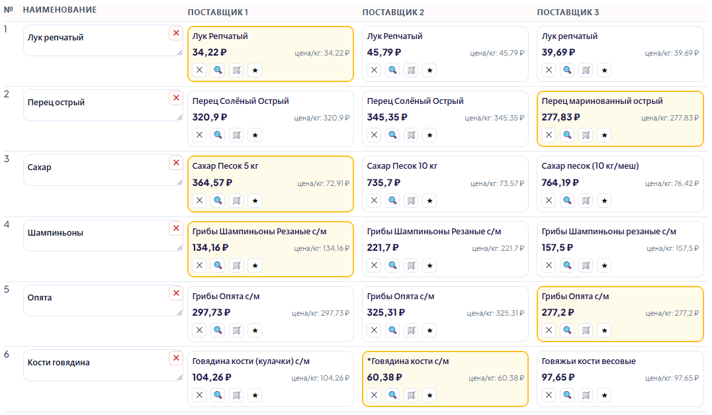Click magnifier on supplier 2's Перец Солёный Острый
Screen dimensions: 712x415
point(392,135)
